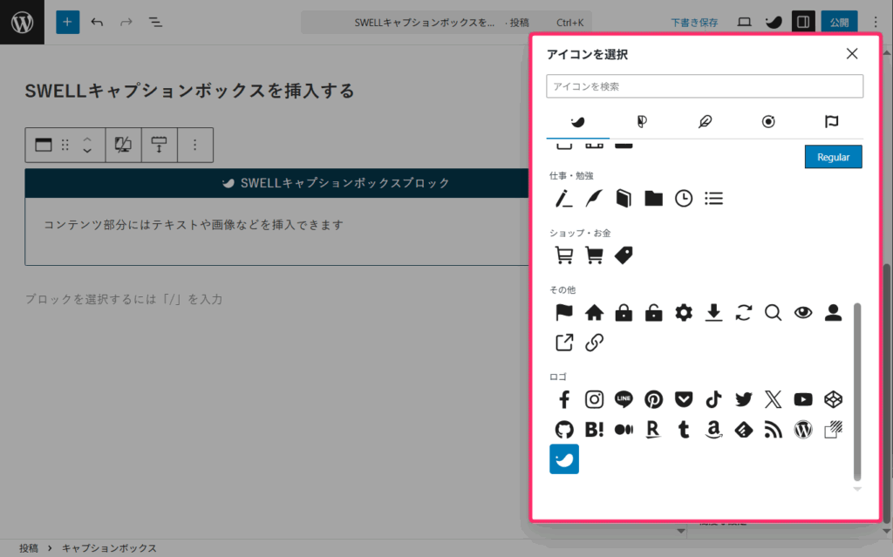Open the Phosphor icon set tab
893x557 pixels.
[x=641, y=121]
